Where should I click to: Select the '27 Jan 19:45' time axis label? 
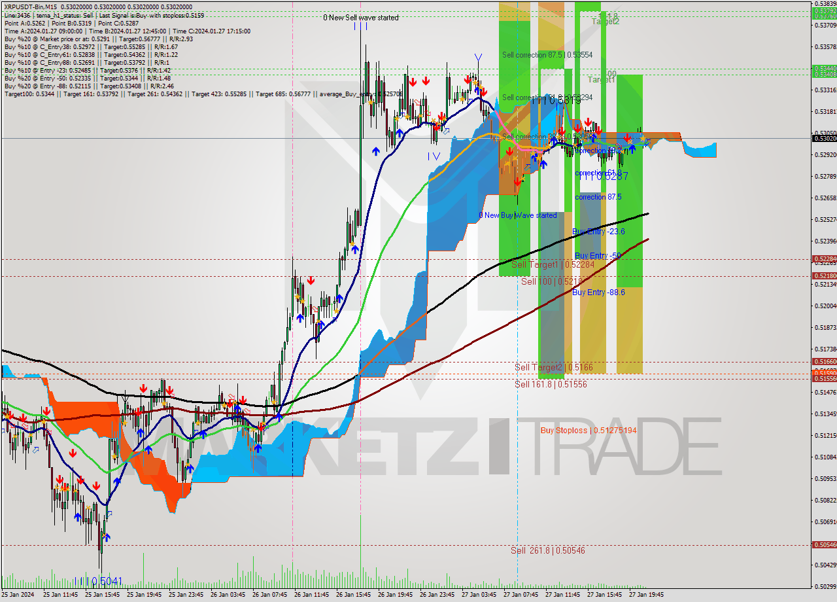pyautogui.click(x=647, y=595)
